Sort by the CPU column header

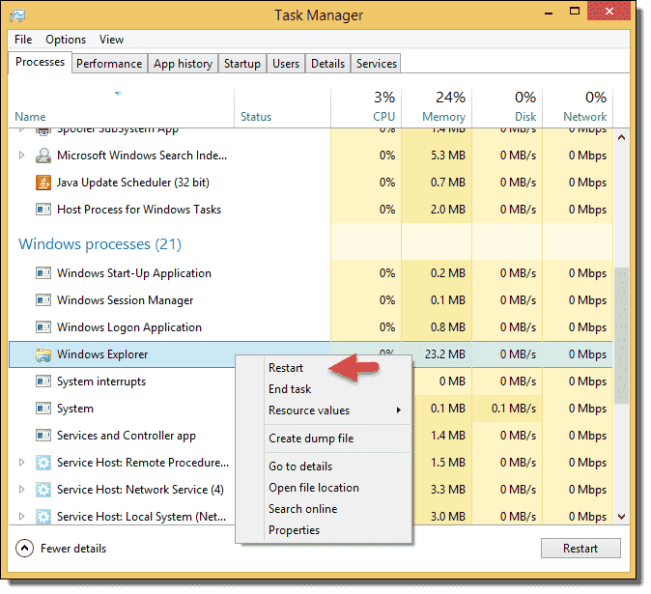pos(366,107)
